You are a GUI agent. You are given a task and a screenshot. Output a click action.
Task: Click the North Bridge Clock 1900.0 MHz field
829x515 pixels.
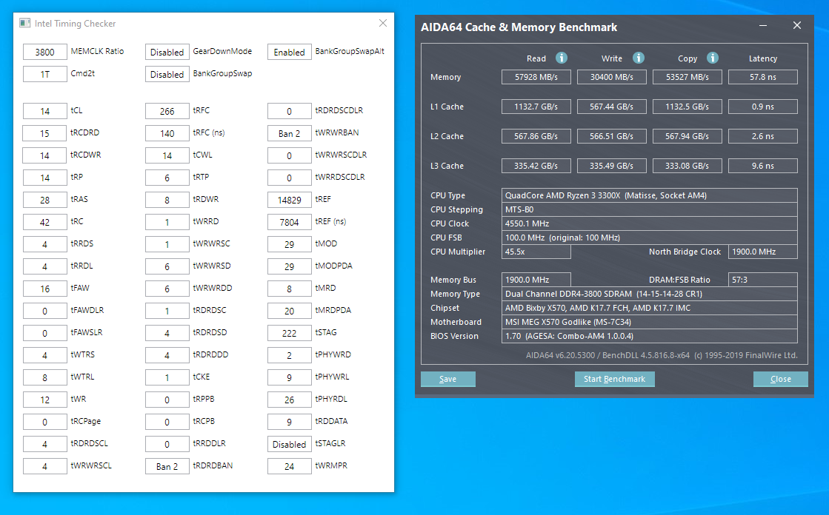click(x=763, y=252)
